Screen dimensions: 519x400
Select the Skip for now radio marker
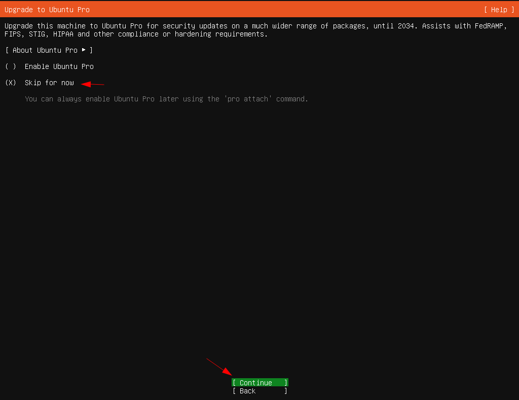point(11,83)
